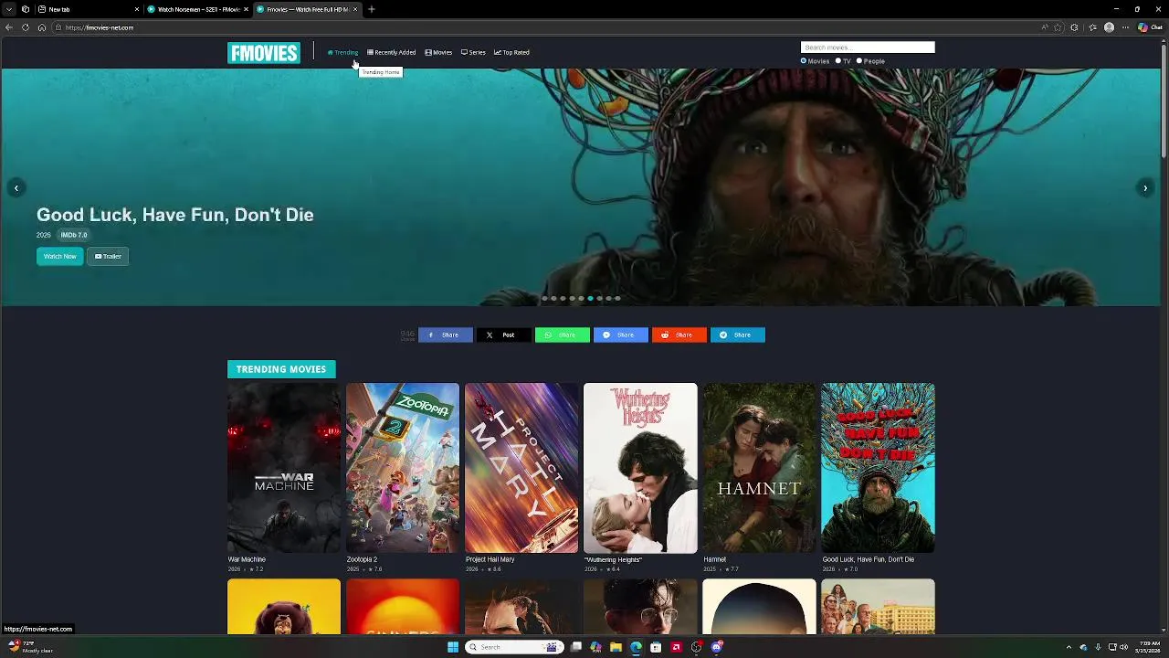
Task: Open the Movies nav link
Action: tap(438, 52)
